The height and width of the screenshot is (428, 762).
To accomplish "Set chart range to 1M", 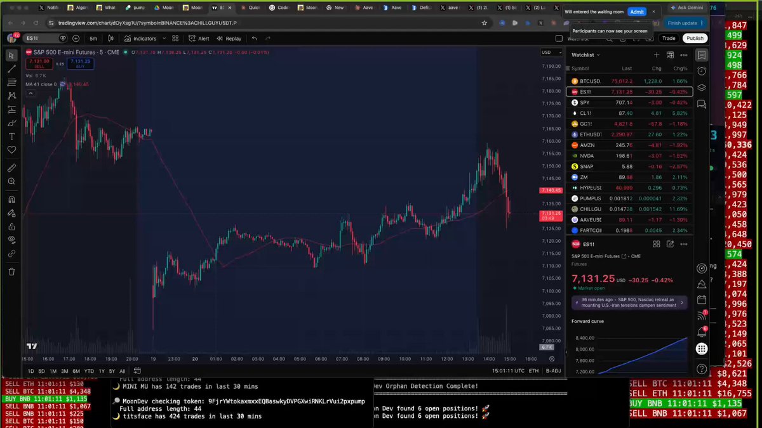I will pos(53,371).
